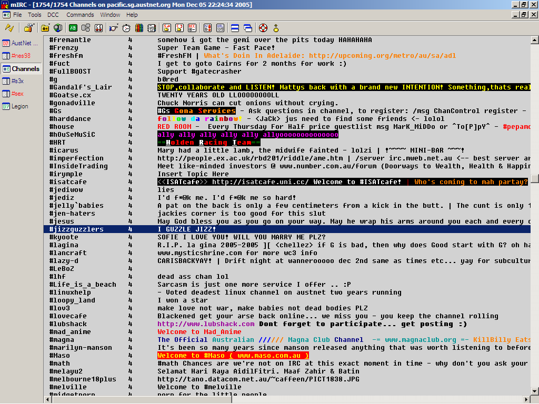The height and width of the screenshot is (404, 539).
Task: Open the Commands menu
Action: pos(80,15)
